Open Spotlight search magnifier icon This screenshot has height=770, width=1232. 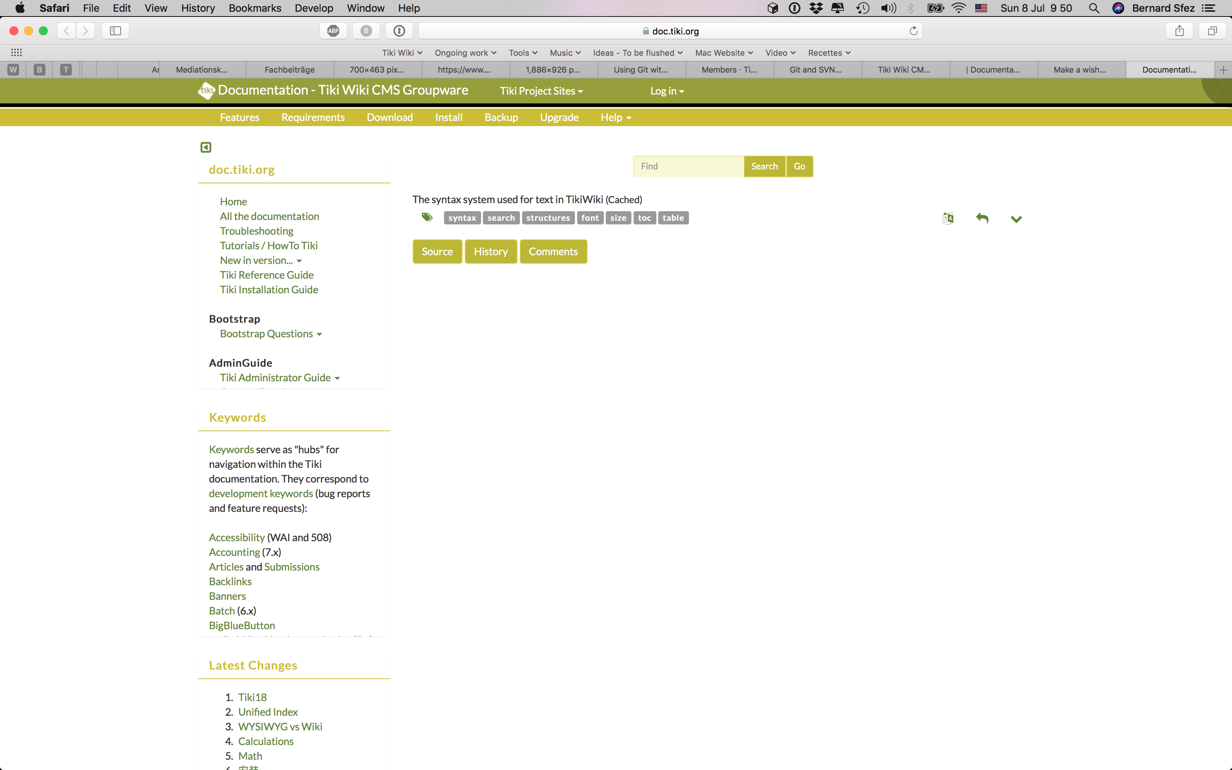pos(1093,8)
